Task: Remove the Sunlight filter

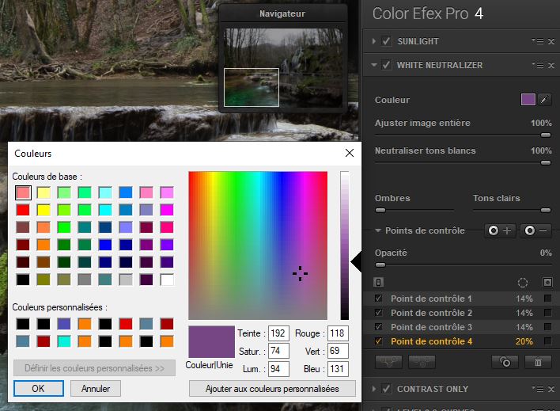Action: pyautogui.click(x=551, y=41)
